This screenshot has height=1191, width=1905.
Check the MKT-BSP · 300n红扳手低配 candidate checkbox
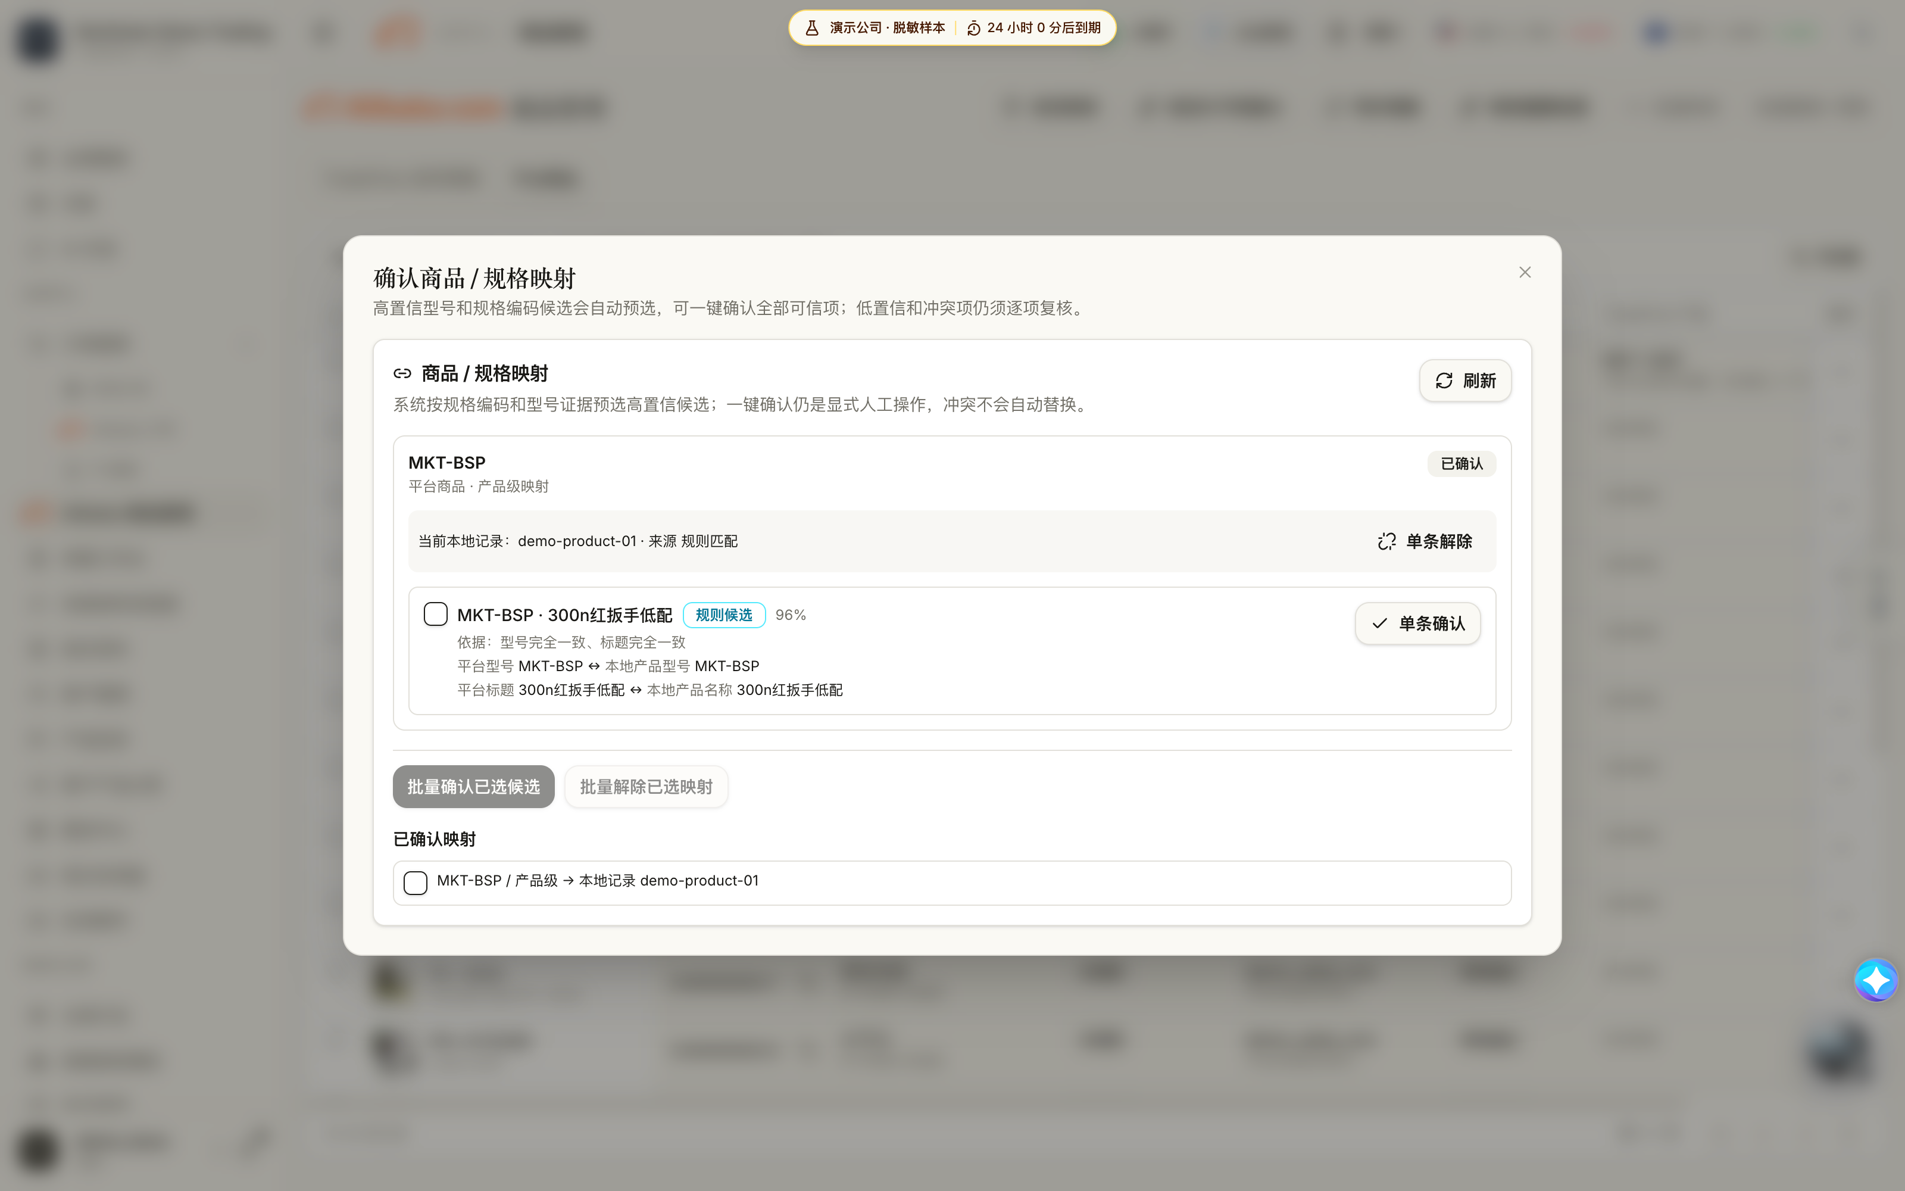(x=435, y=613)
